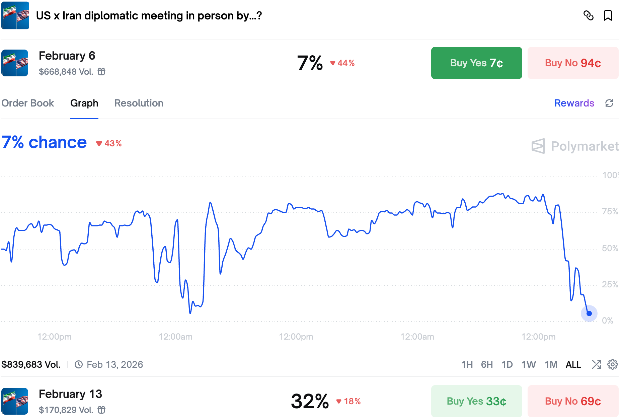Image resolution: width=622 pixels, height=420 pixels.
Task: Click the gift rewards icon beside February 6 volume
Action: point(101,72)
